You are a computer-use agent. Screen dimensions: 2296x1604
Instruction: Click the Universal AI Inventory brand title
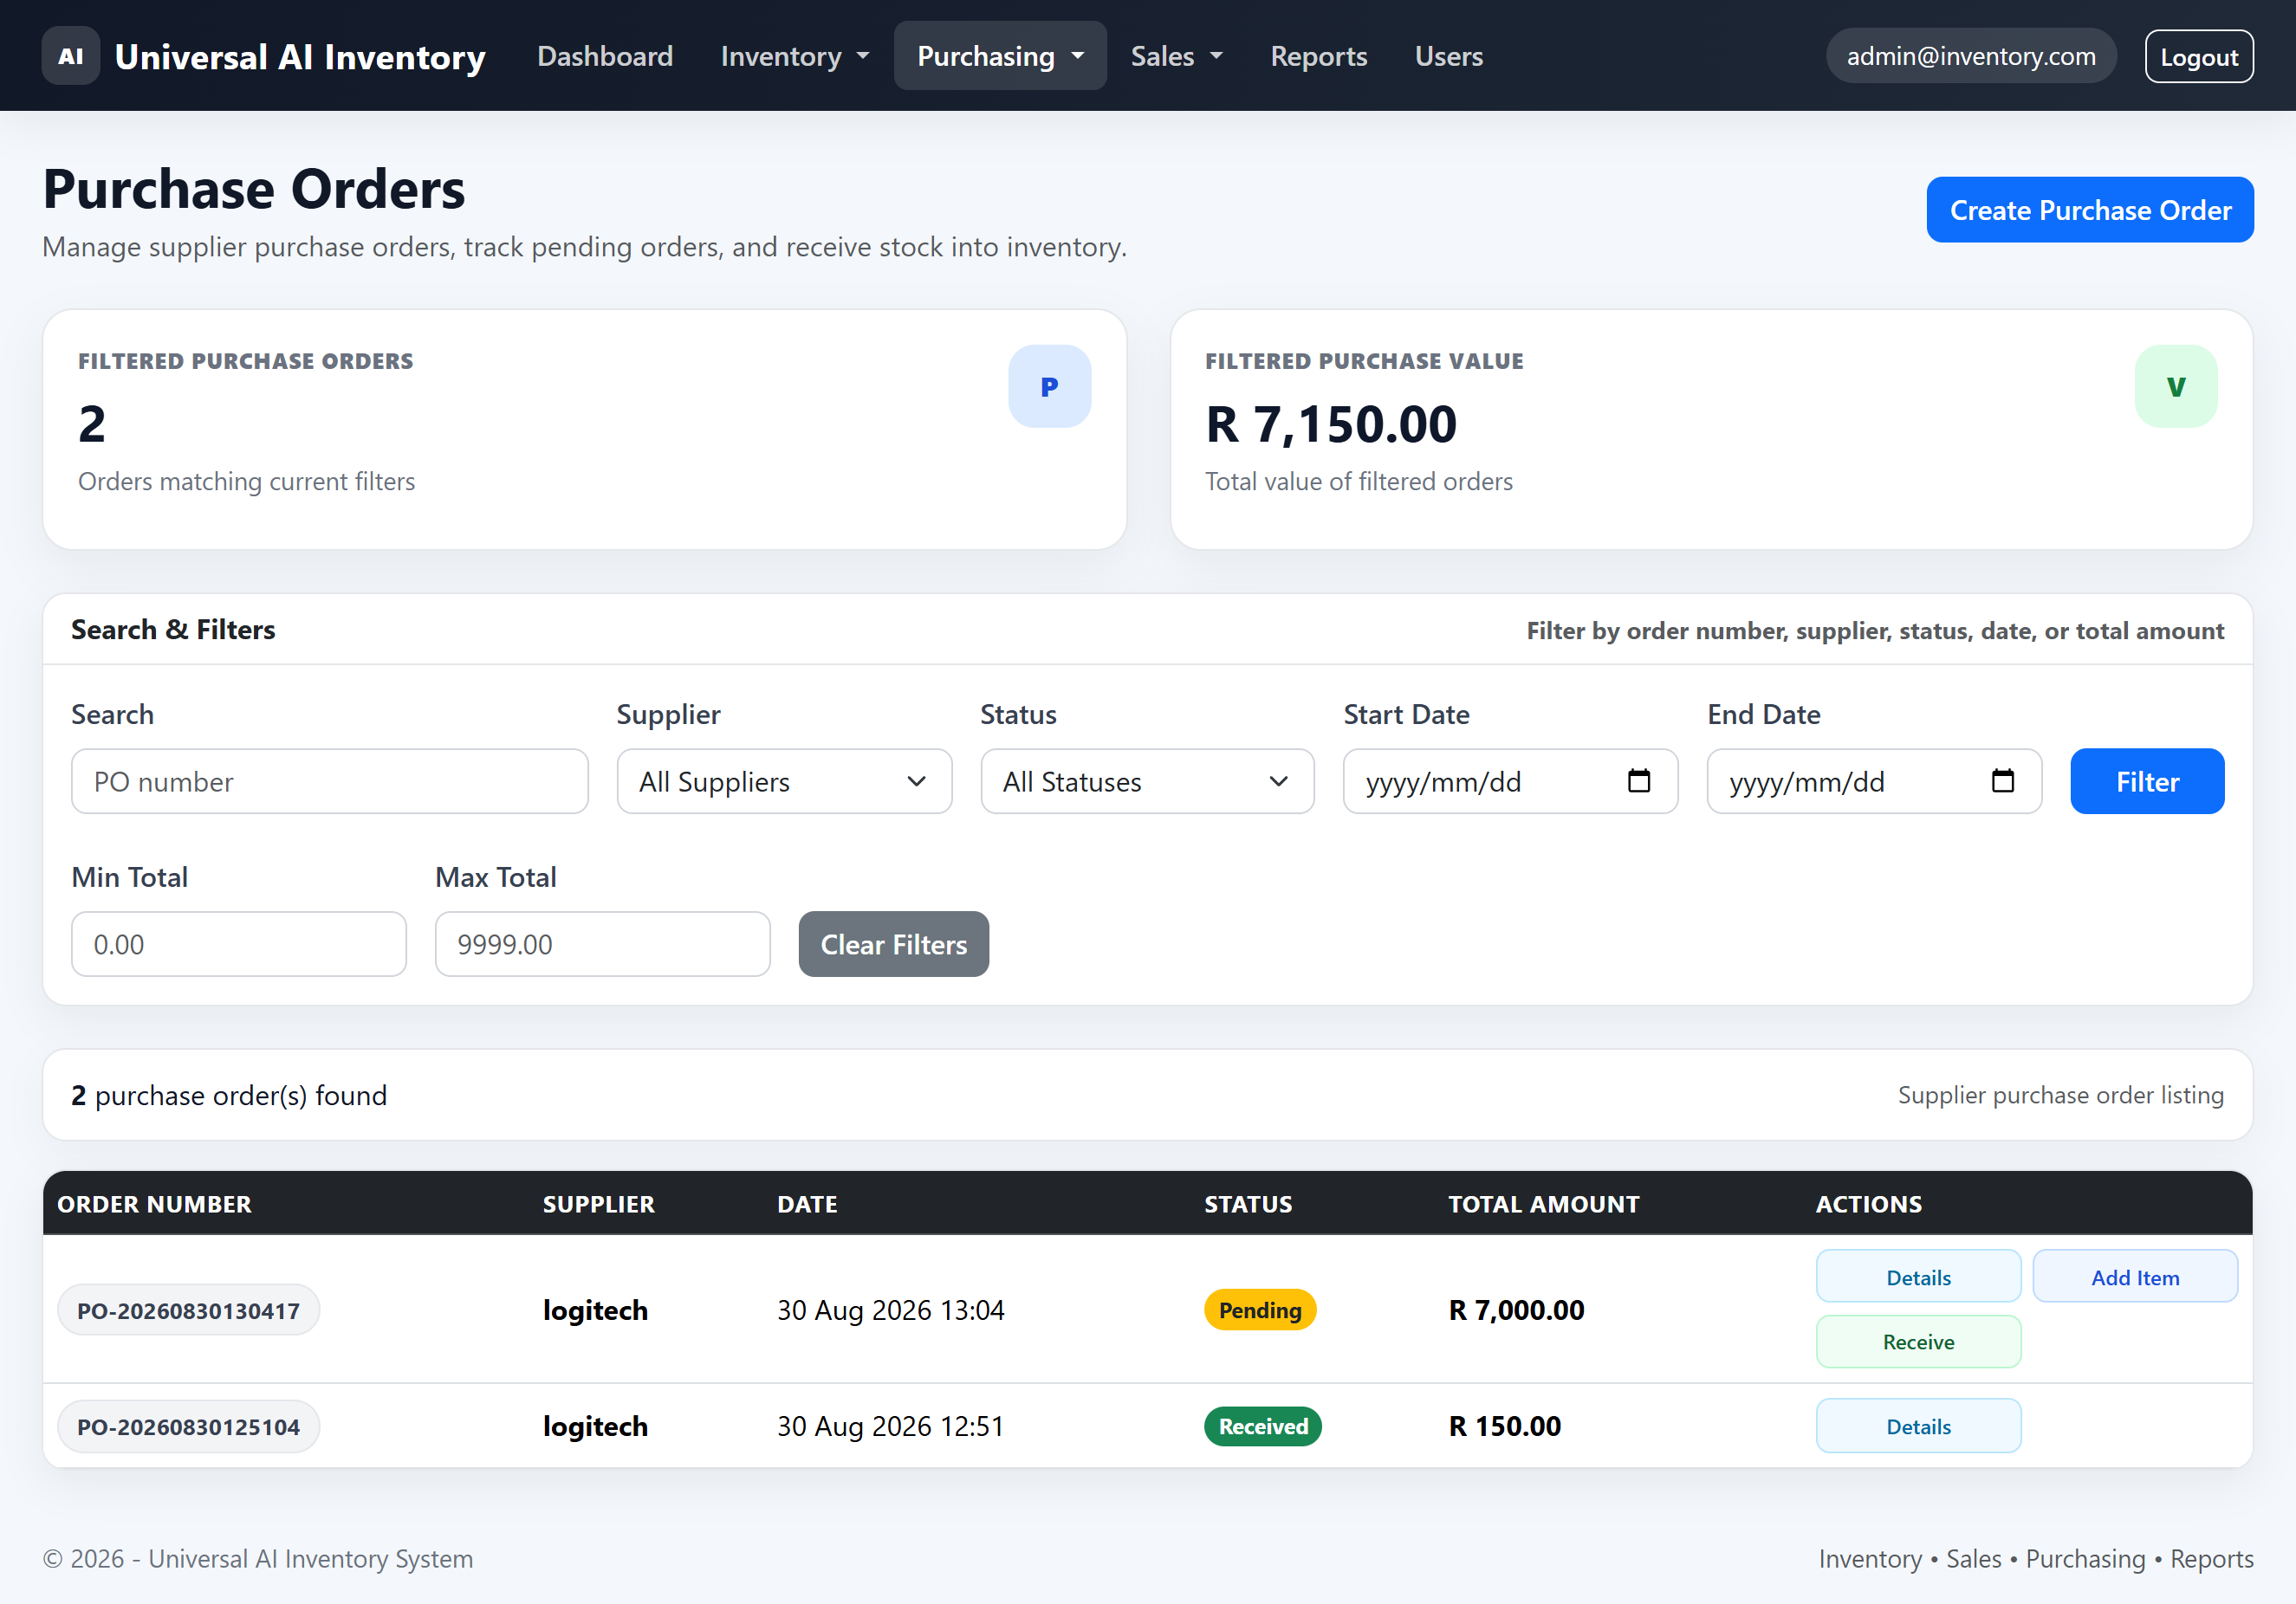(x=300, y=57)
